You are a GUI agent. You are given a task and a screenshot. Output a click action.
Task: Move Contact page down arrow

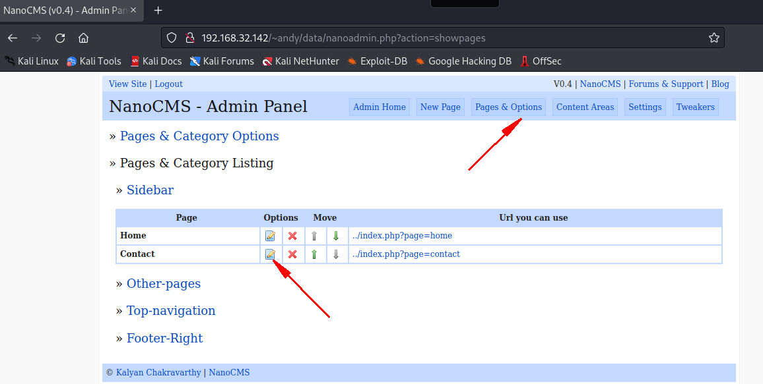336,254
